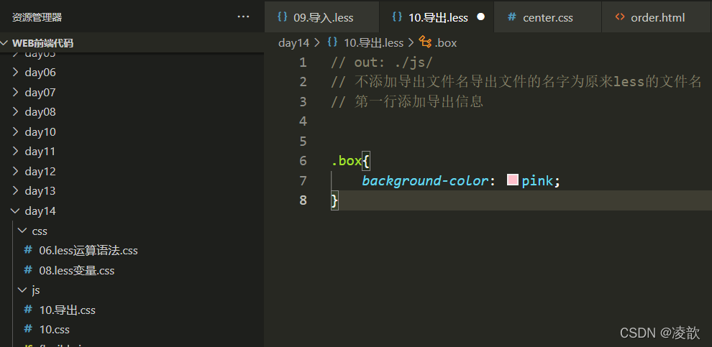
Task: Click CSS icon beside 10.导出.css
Action: [x=28, y=310]
